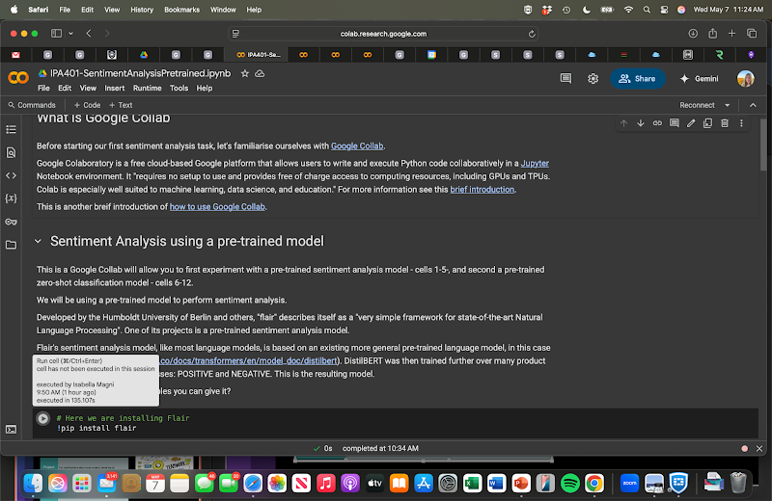Viewport: 772px width, 501px height.
Task: Copy link to cell
Action: pyautogui.click(x=657, y=123)
